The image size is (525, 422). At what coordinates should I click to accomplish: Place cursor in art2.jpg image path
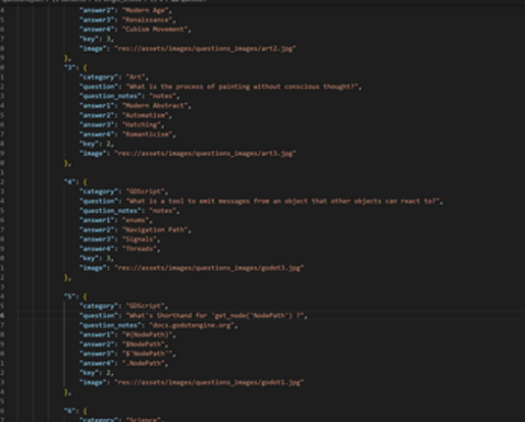(x=205, y=48)
